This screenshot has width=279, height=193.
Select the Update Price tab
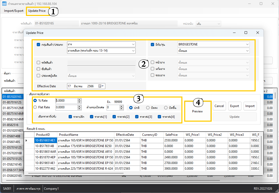37,11
